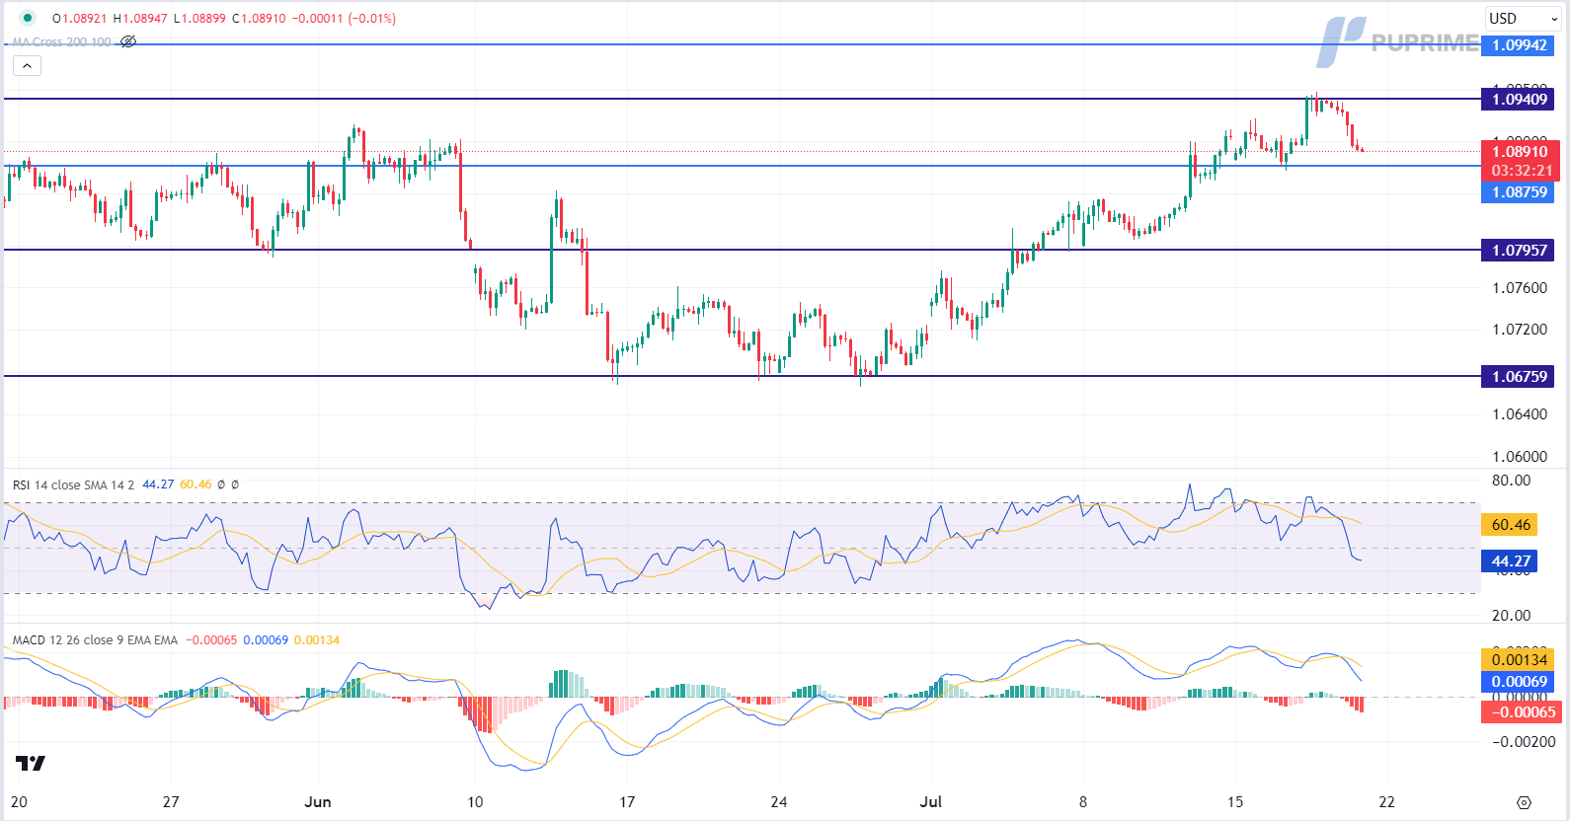Click the RSI 20.00 scale value

tap(1511, 616)
